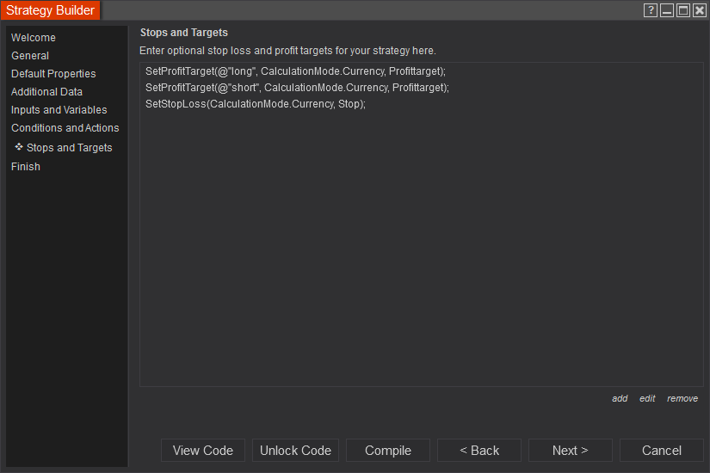Click the remove link
The height and width of the screenshot is (473, 710).
tap(682, 398)
